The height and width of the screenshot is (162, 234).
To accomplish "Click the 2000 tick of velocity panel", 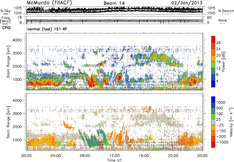I will click(17, 127).
